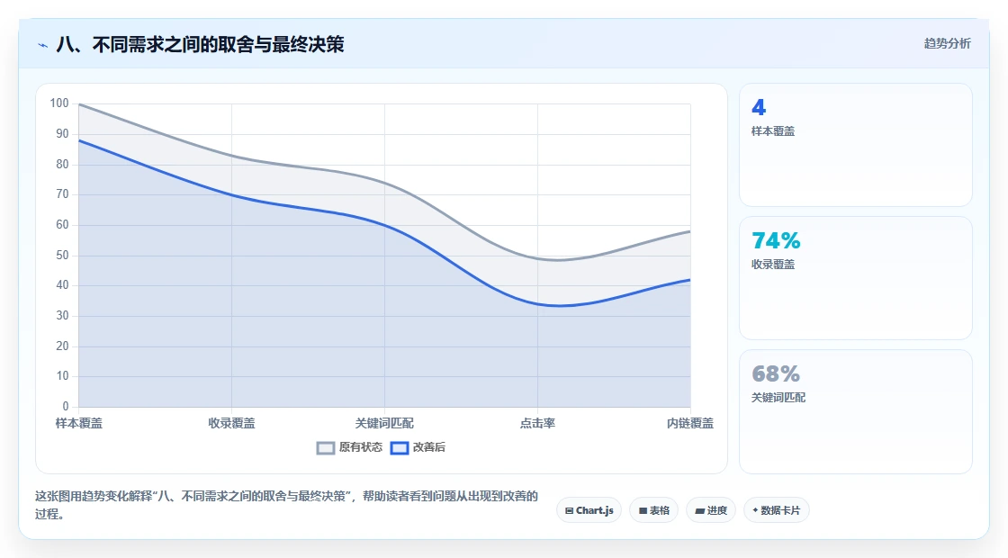1008x558 pixels.
Task: Toggle the 原有状态 legend item
Action: tap(349, 447)
